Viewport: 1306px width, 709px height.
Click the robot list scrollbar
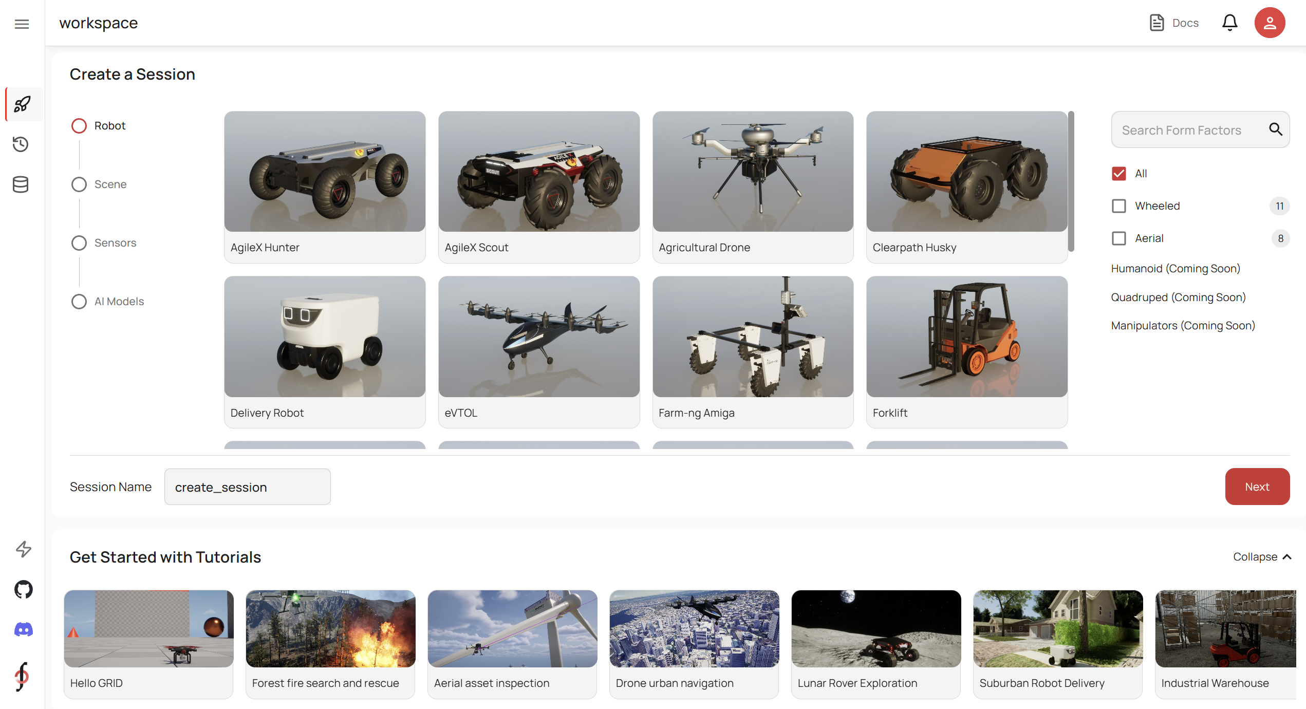pos(1071,181)
